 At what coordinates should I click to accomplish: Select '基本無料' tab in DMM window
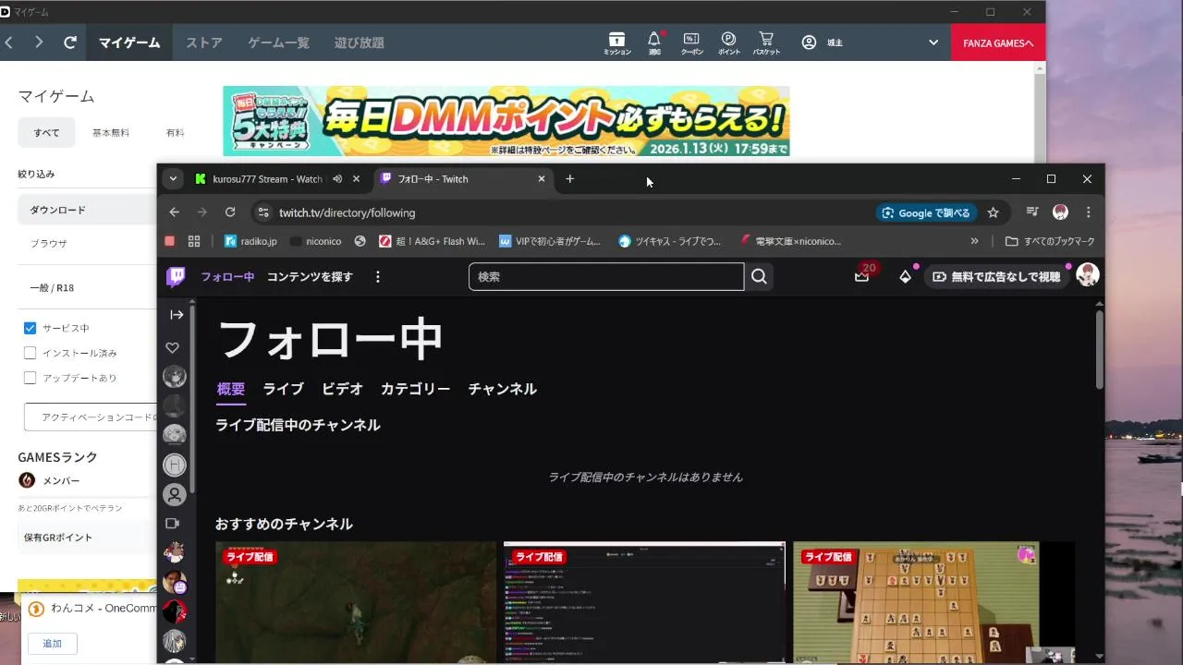pos(111,133)
